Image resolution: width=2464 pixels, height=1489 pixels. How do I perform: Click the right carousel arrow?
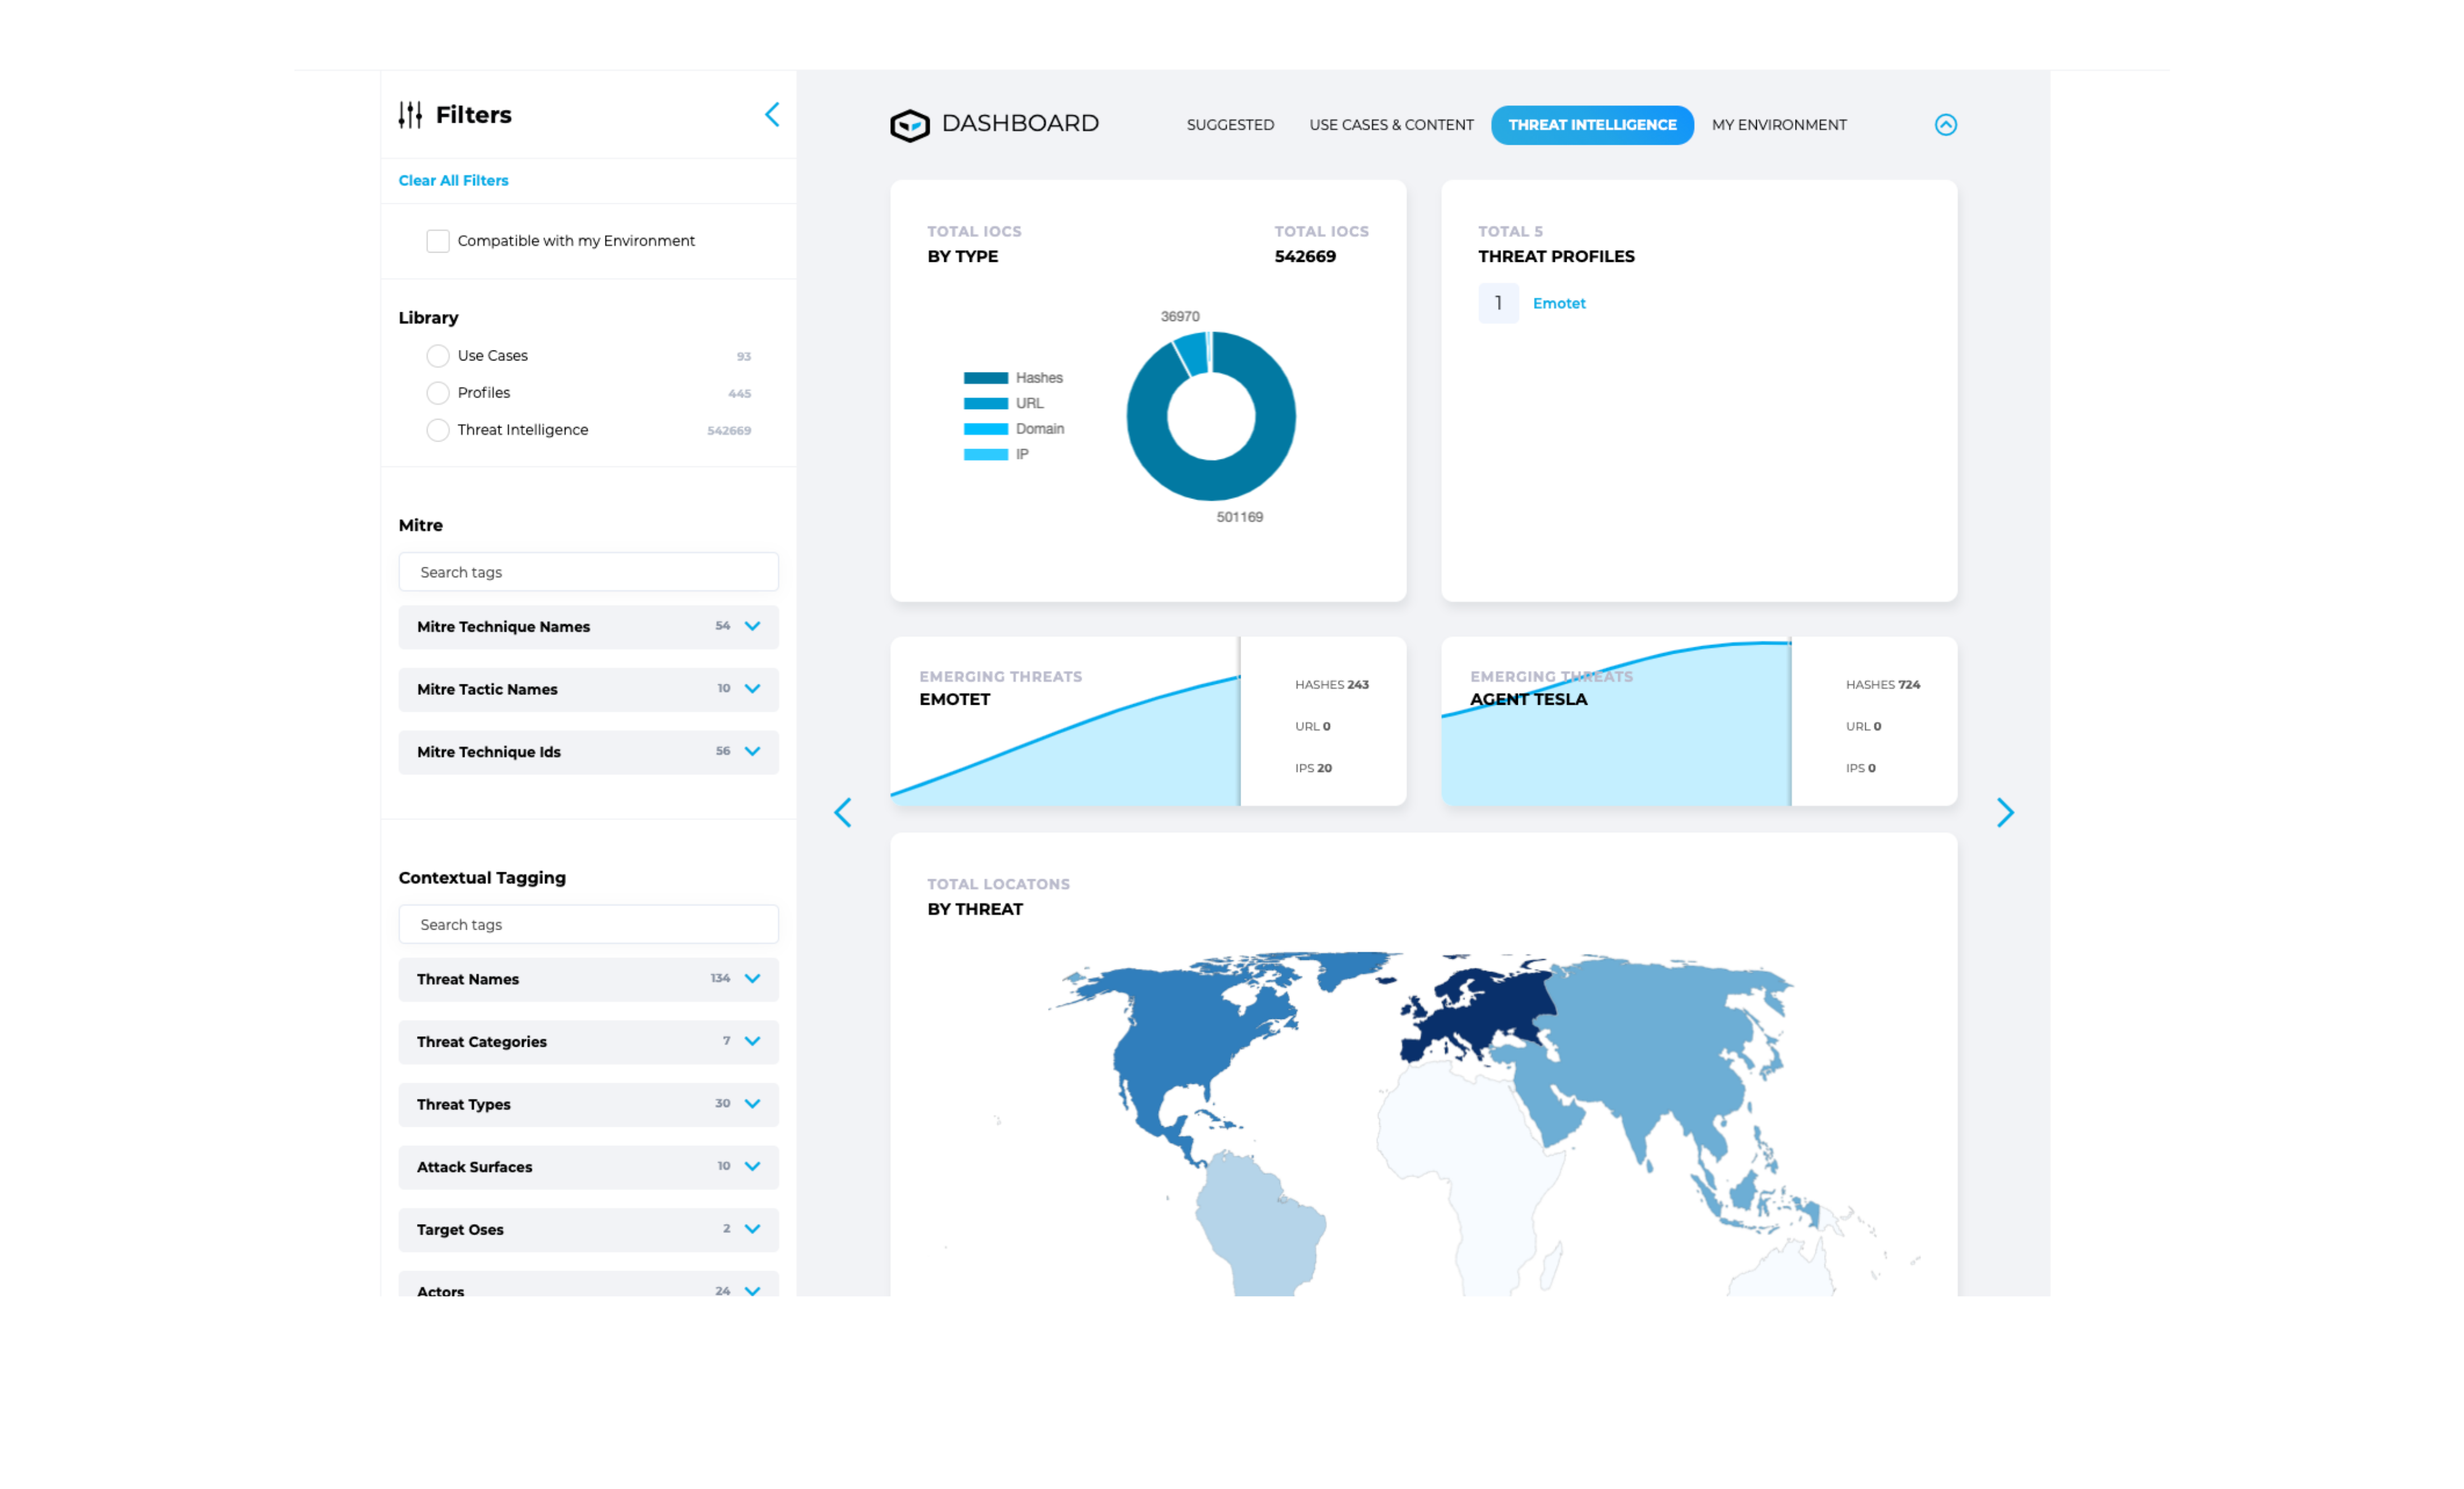pyautogui.click(x=2006, y=812)
